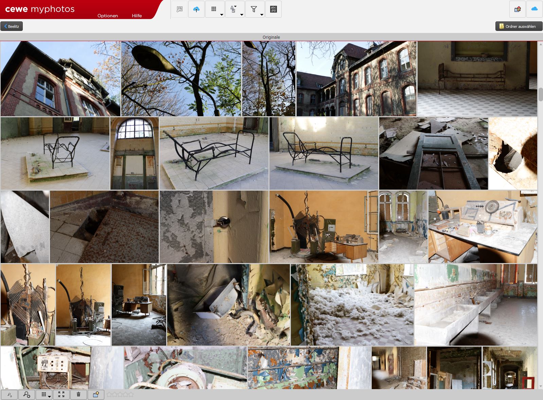
Task: Open the wrench image tools icon
Action: coord(179,10)
